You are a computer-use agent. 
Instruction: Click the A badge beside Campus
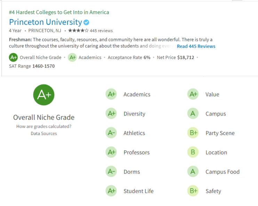(x=193, y=114)
